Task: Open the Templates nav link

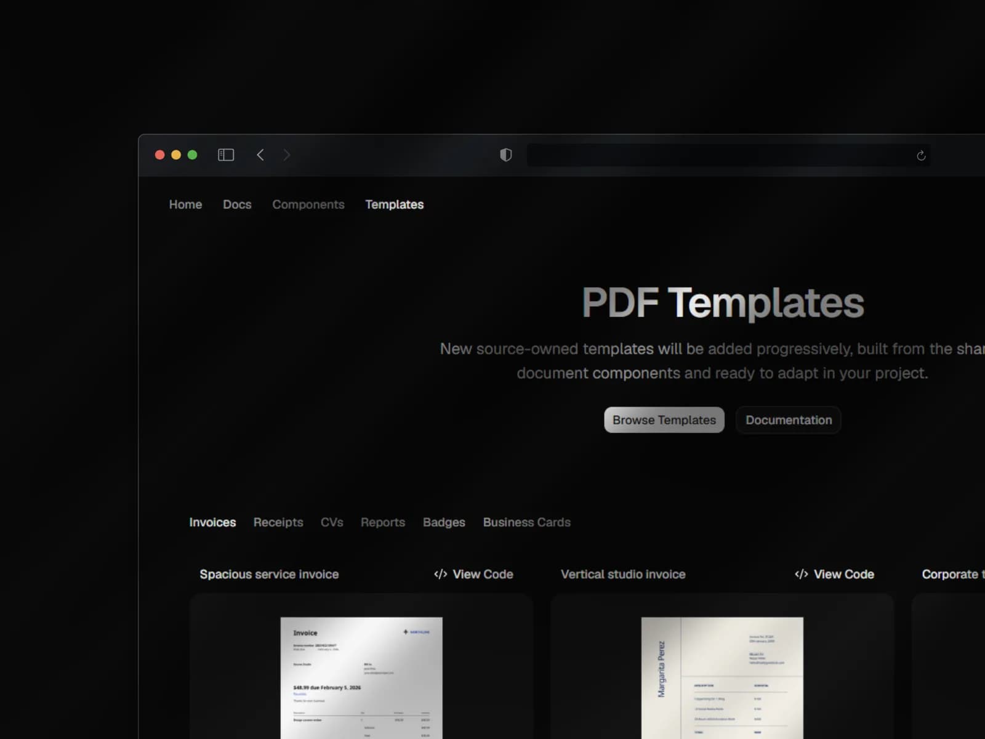Action: click(395, 205)
